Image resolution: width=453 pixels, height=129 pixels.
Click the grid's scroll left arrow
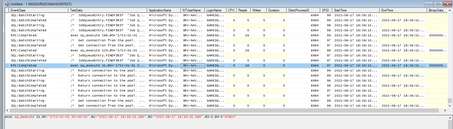pyautogui.click(x=7, y=111)
